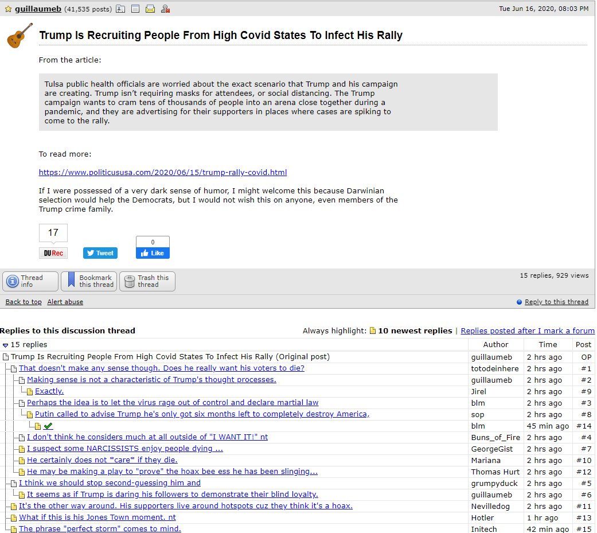597x533 pixels.
Task: Open reply 'He certainly does not *care*'
Action: click(x=102, y=460)
